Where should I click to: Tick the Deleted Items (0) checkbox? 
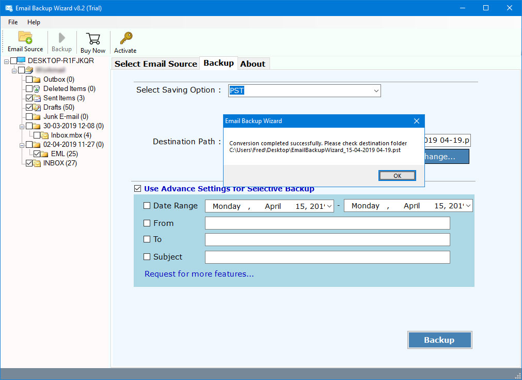tap(29, 89)
